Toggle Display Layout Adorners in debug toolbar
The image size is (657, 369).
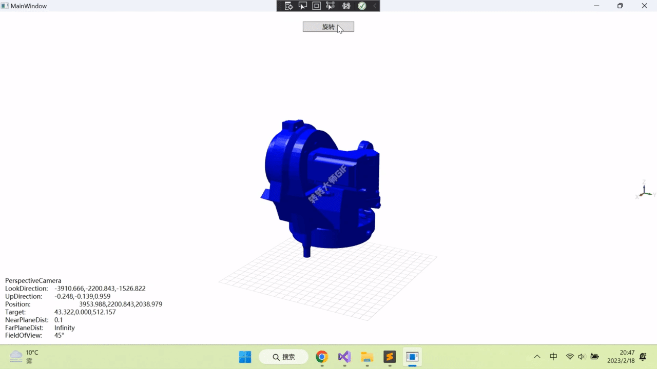[x=317, y=6]
